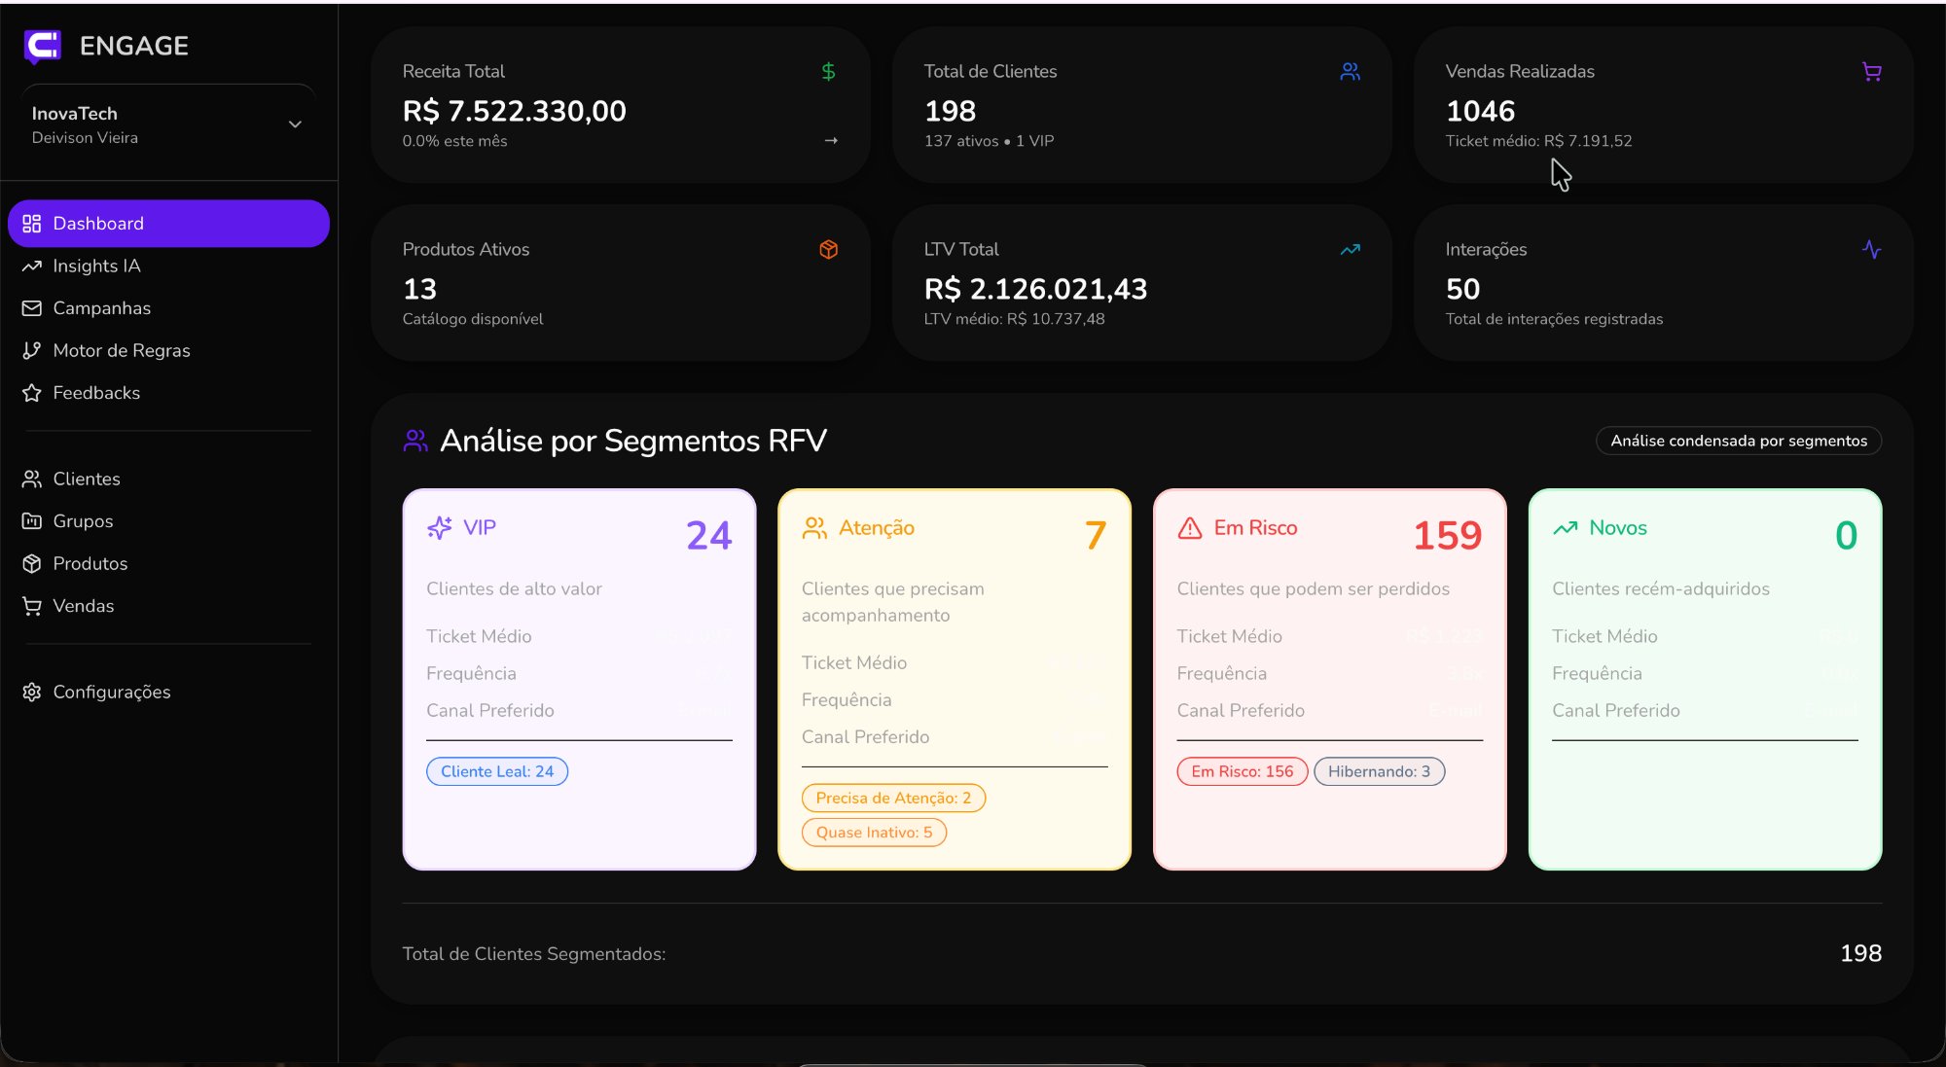Open the Clientes menu entry

point(87,479)
